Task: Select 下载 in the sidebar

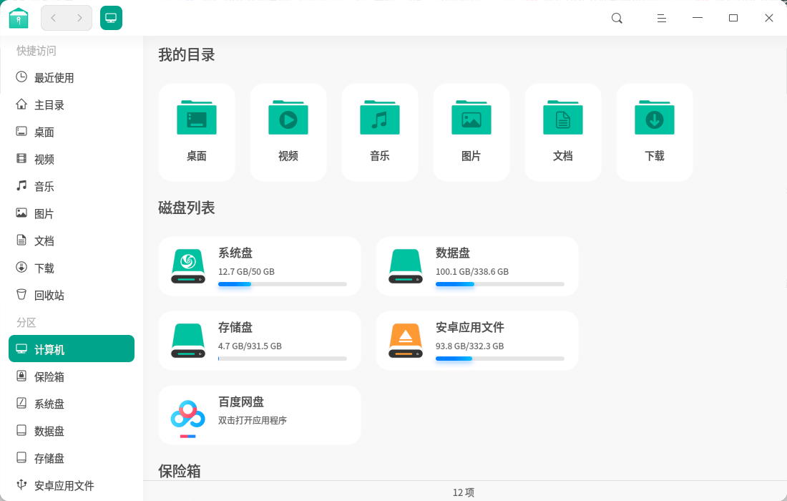Action: click(72, 268)
